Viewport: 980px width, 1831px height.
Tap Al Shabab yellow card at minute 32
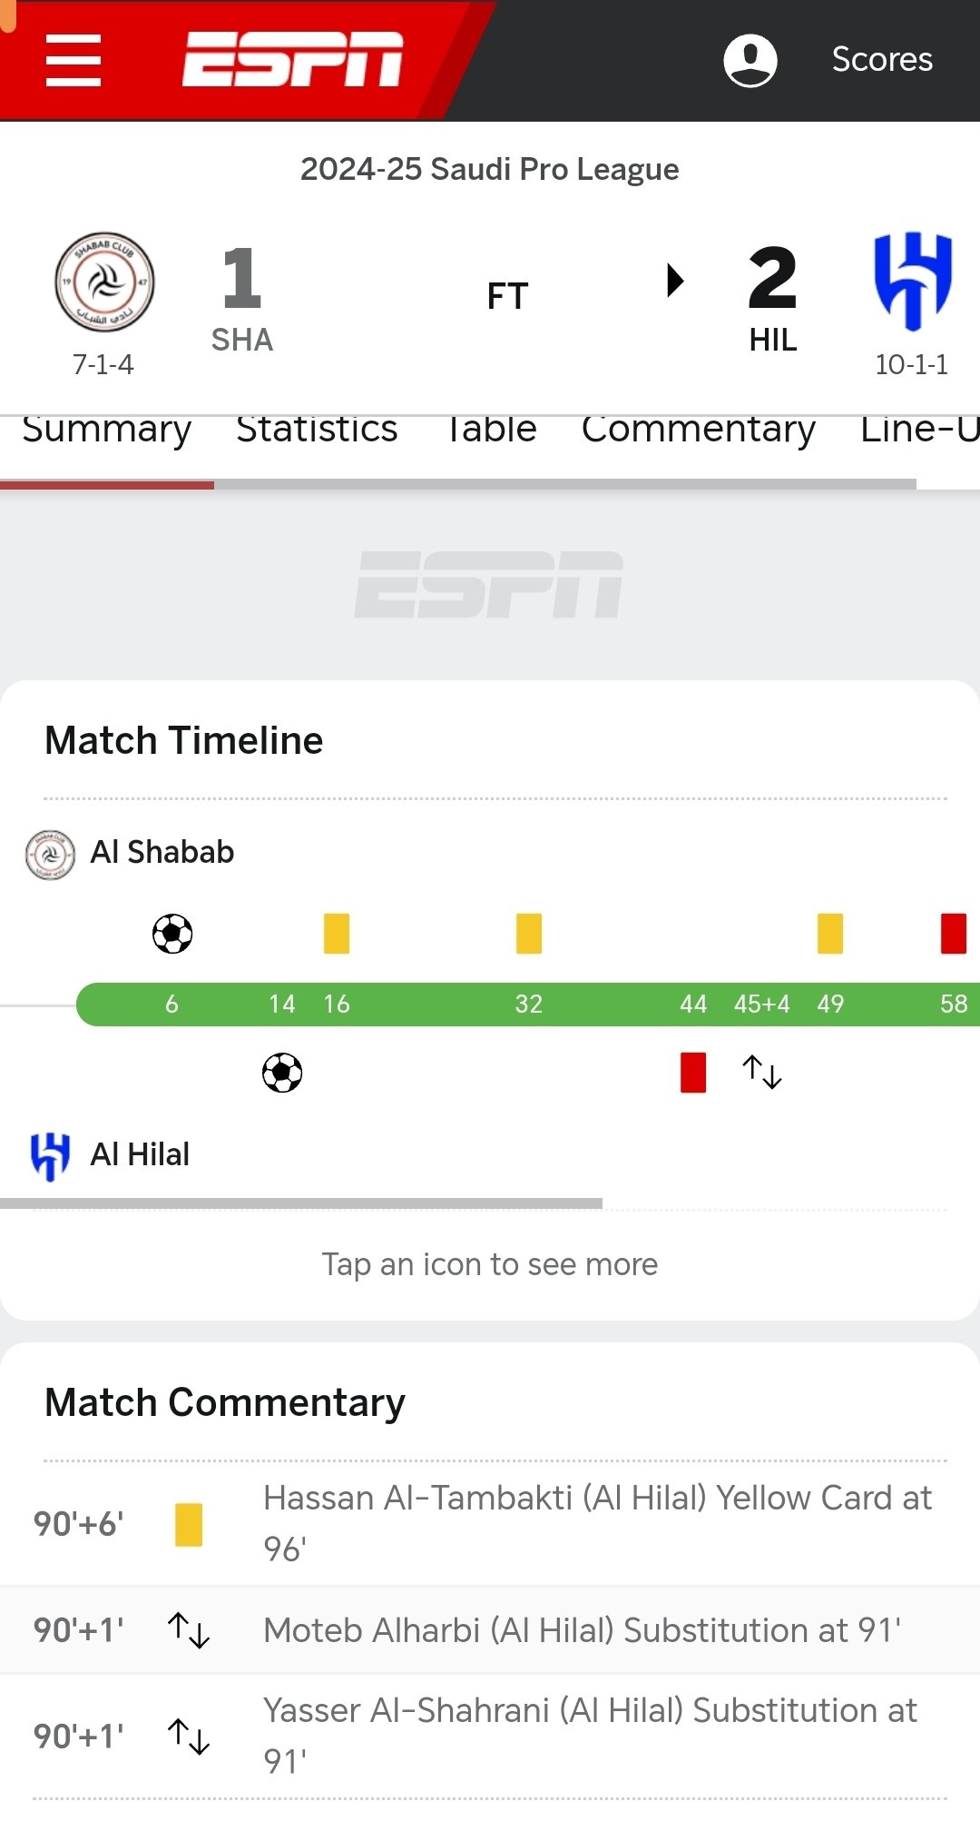[x=529, y=934]
